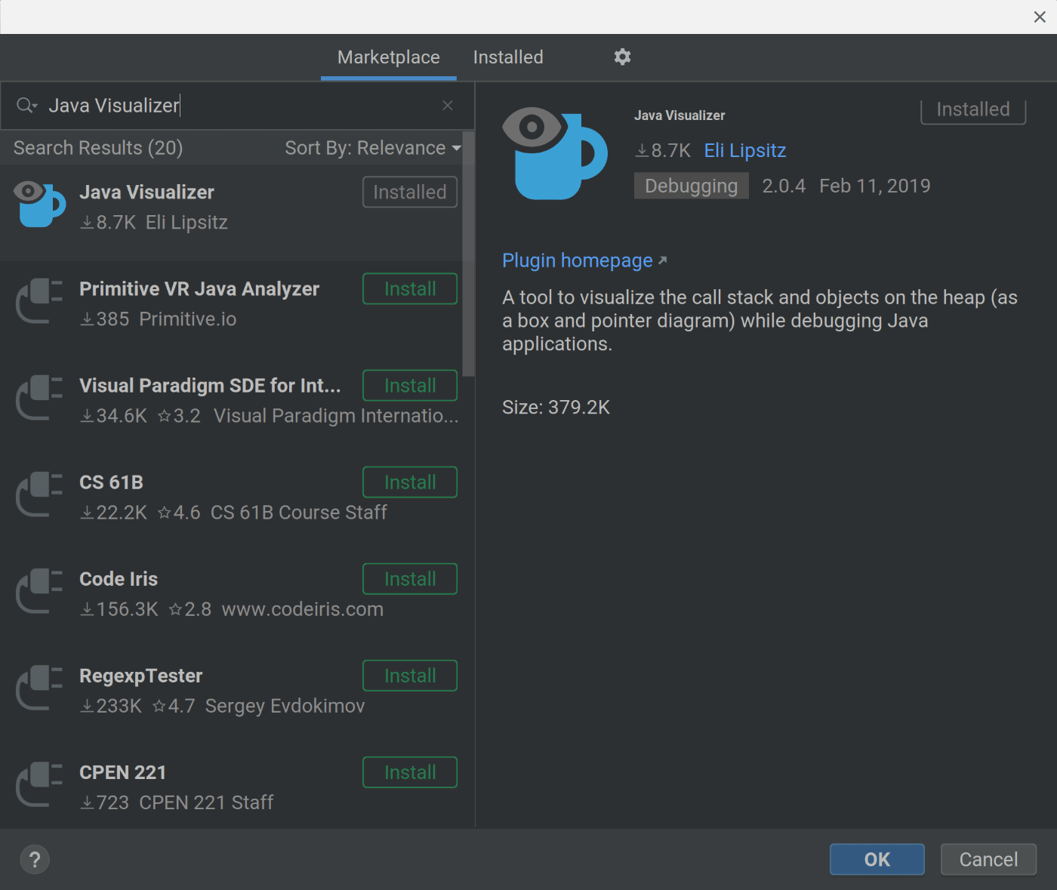Select the CS 61B result title
Image resolution: width=1057 pixels, height=890 pixels.
tap(112, 482)
